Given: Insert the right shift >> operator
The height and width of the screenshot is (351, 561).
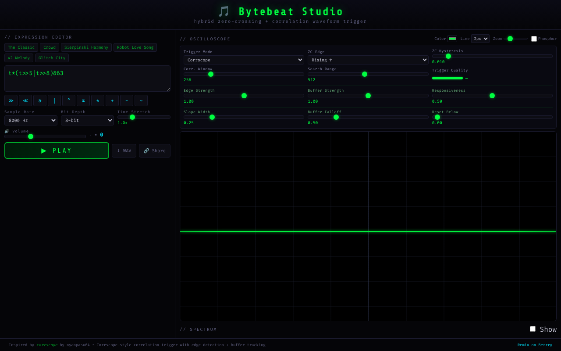Looking at the screenshot, I should pos(11,100).
